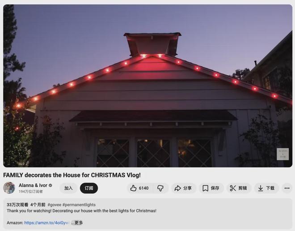Screen dimensions: 295x231
Task: Toggle the black subscribe button
Action: 89,188
